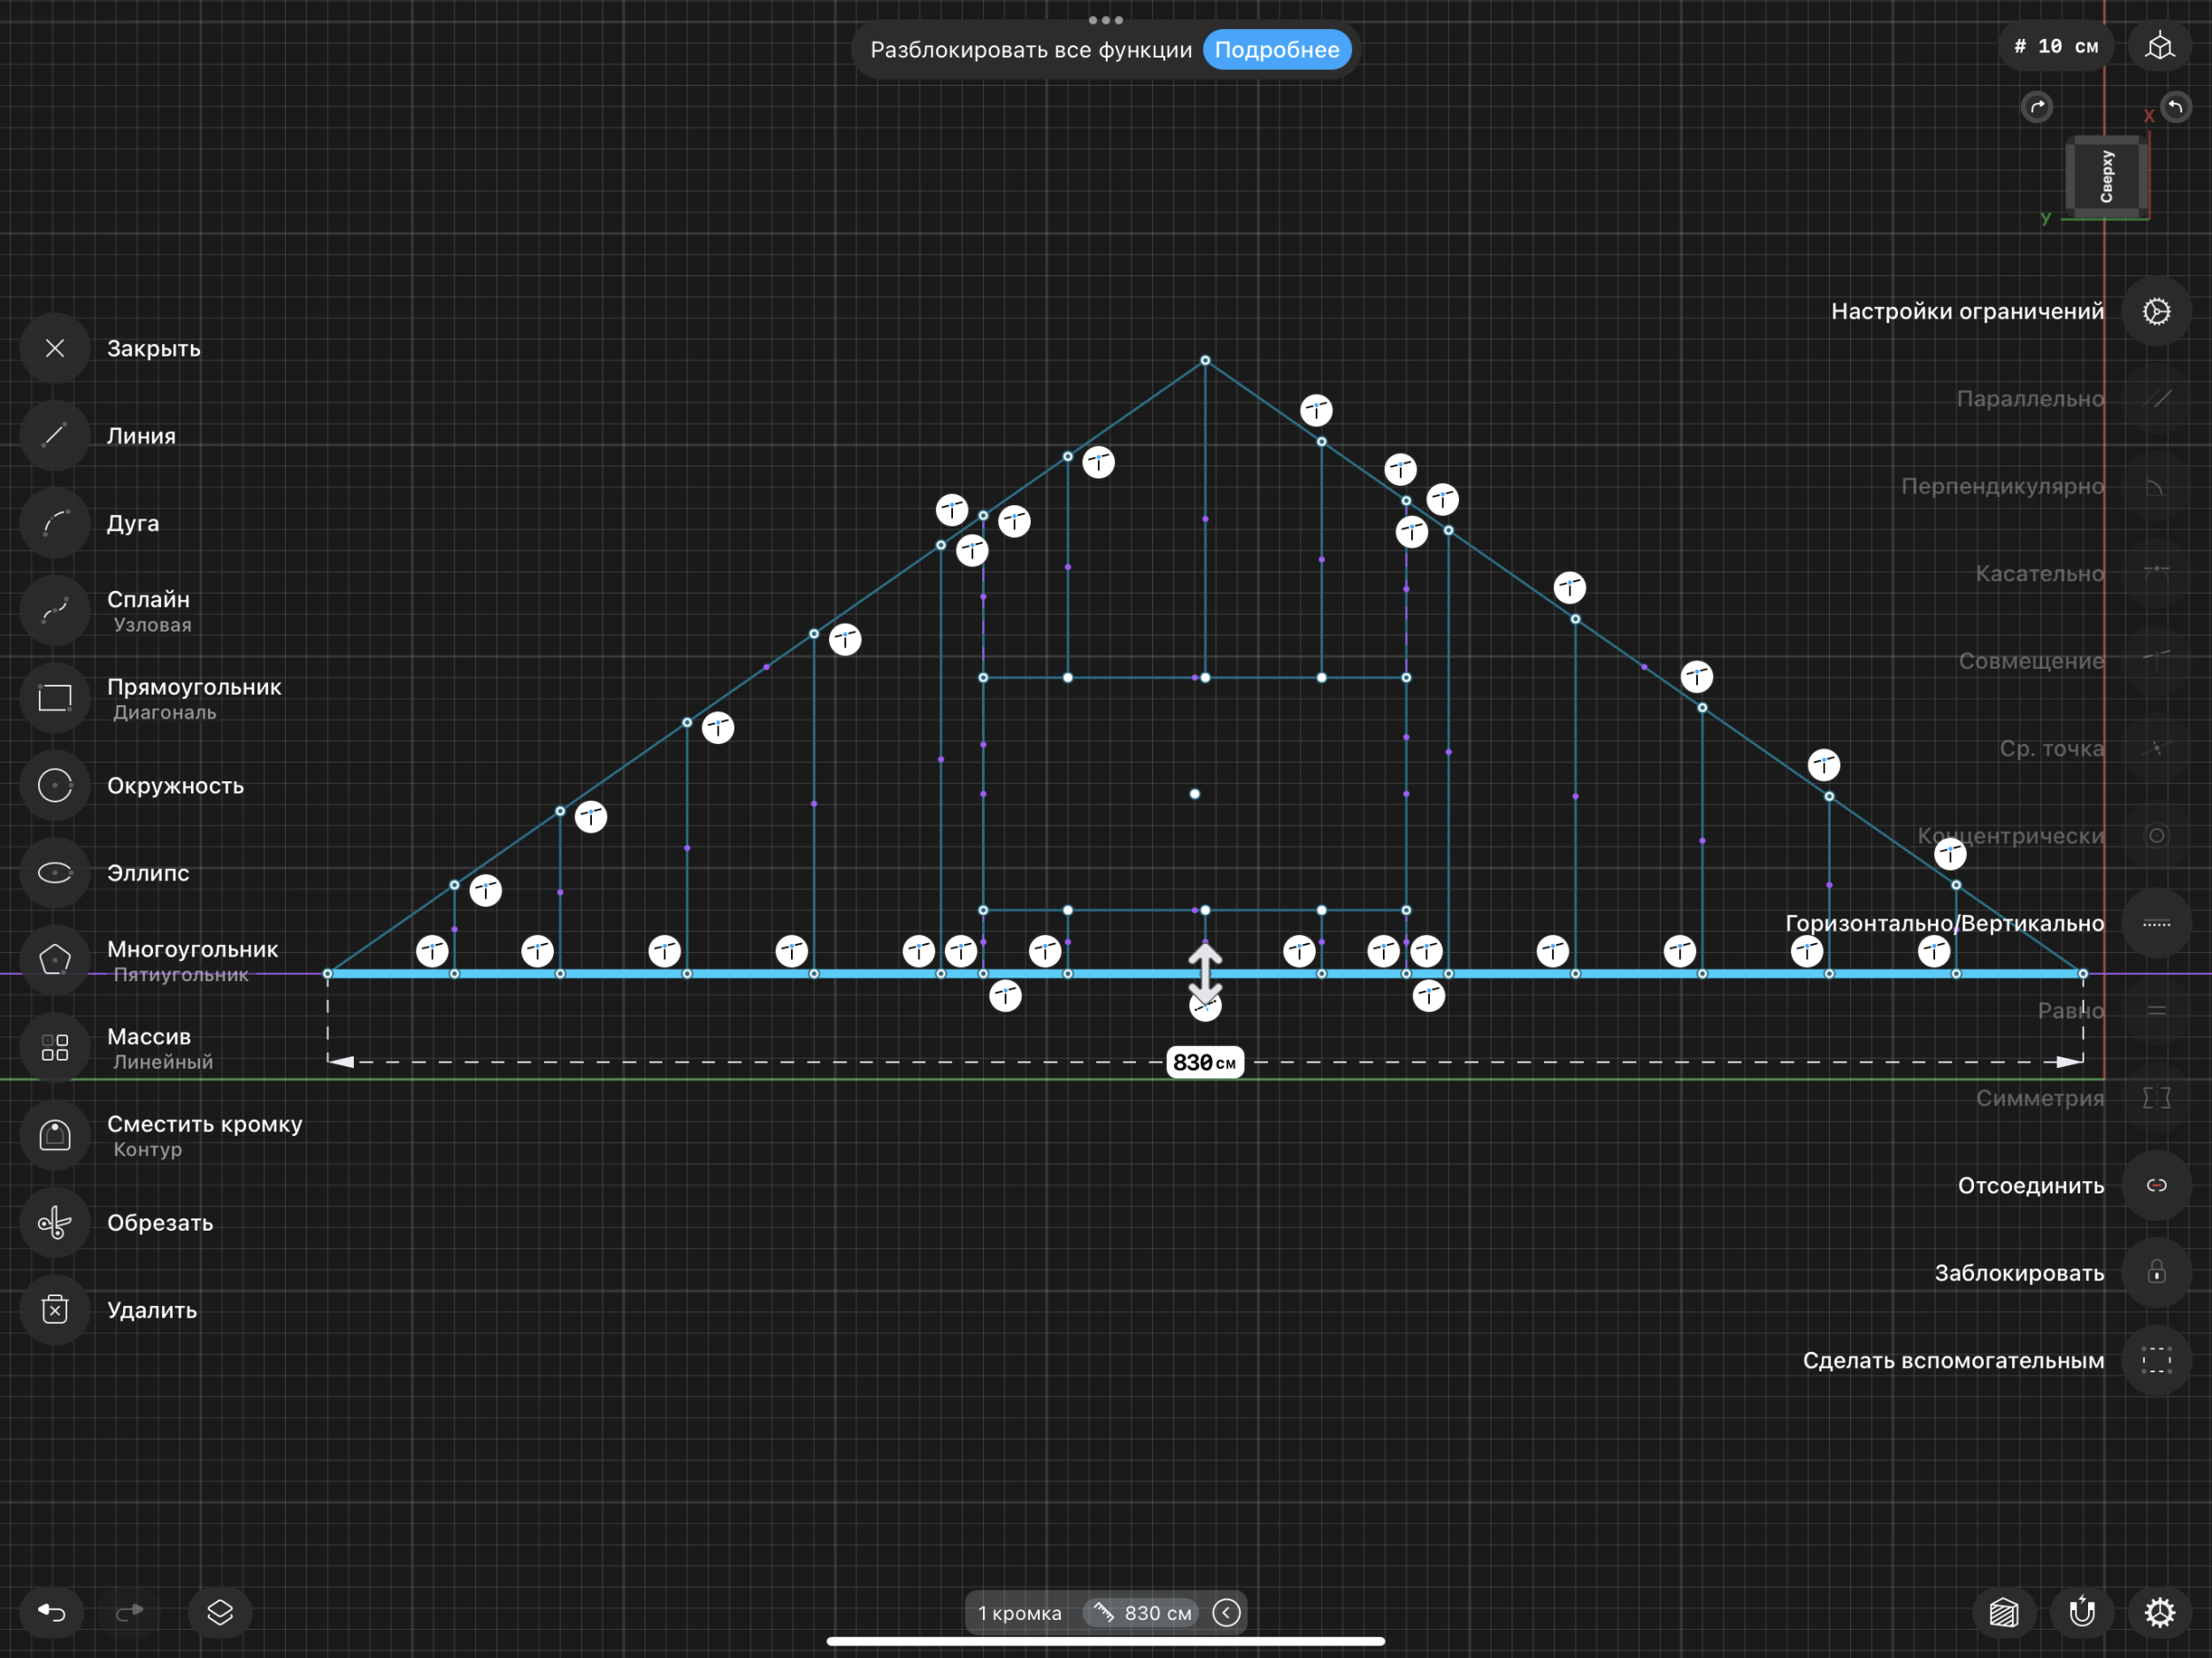The image size is (2212, 1658).
Task: Toggle snapping magnet icon
Action: 2082,1612
